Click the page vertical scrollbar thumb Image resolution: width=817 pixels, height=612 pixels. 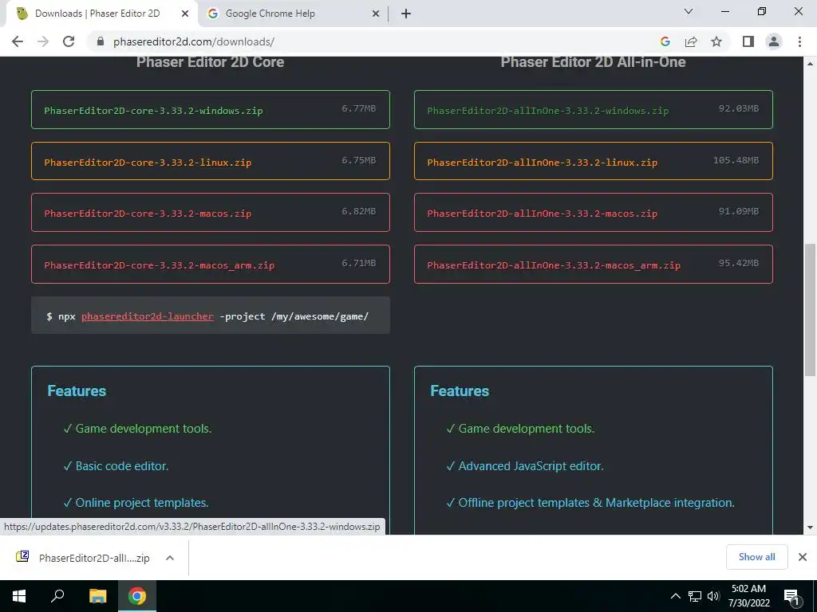click(810, 310)
